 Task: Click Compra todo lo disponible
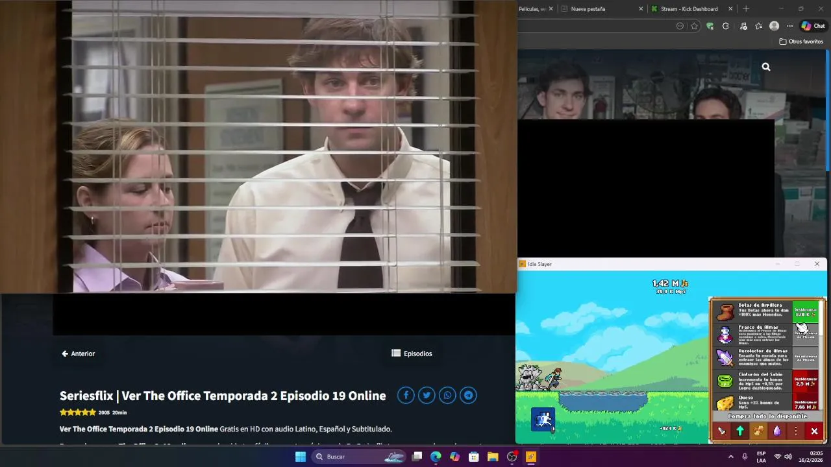767,416
